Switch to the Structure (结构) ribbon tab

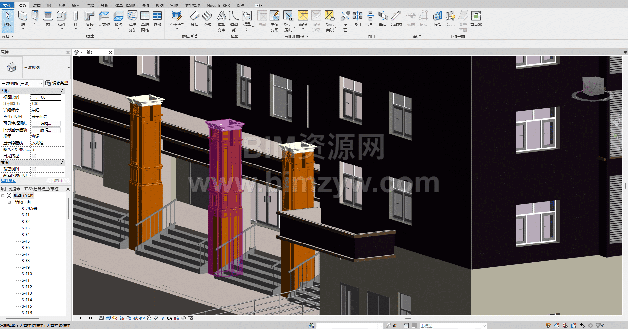click(x=37, y=5)
